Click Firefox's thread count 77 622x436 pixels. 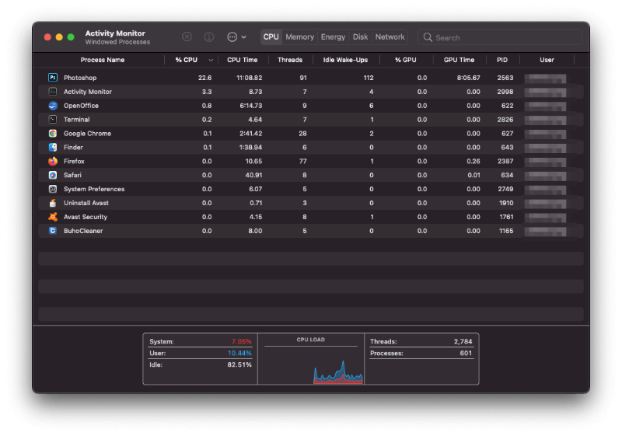tap(303, 162)
